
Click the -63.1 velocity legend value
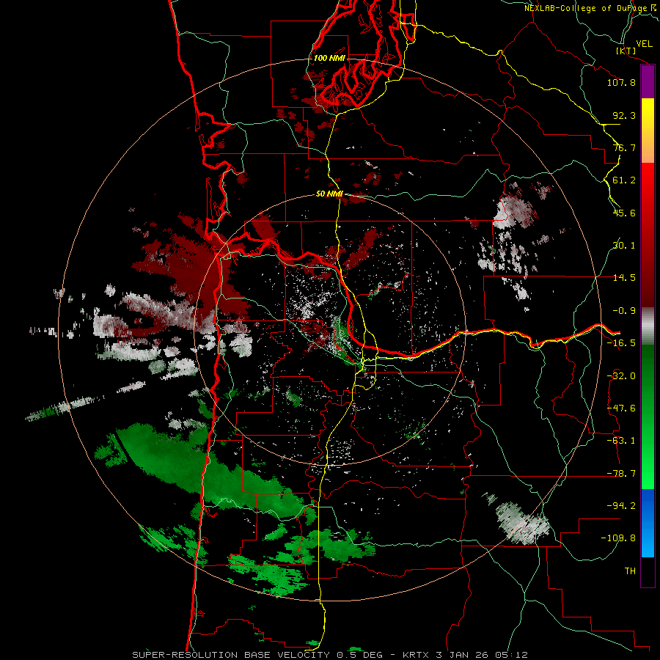tap(621, 441)
